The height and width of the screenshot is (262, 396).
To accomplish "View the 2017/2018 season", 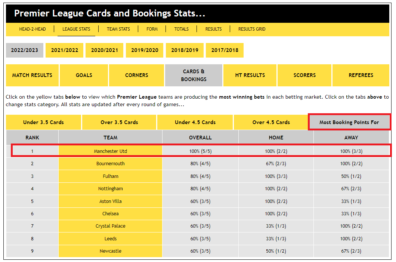I will 225,50.
